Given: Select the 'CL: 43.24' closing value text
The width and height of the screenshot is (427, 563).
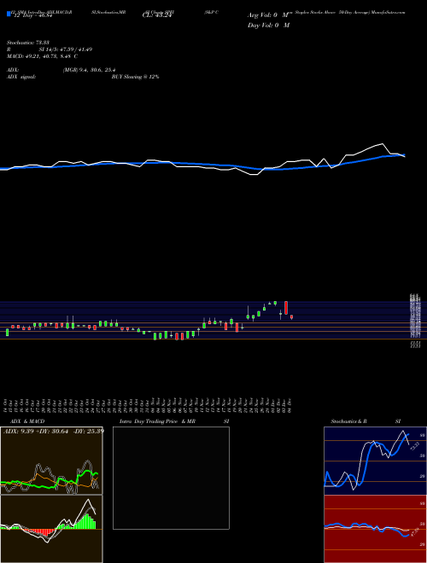Looking at the screenshot, I should pos(157,15).
